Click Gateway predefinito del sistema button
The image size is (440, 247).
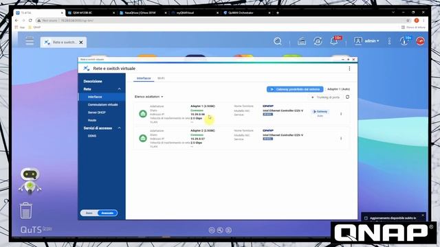click(295, 89)
